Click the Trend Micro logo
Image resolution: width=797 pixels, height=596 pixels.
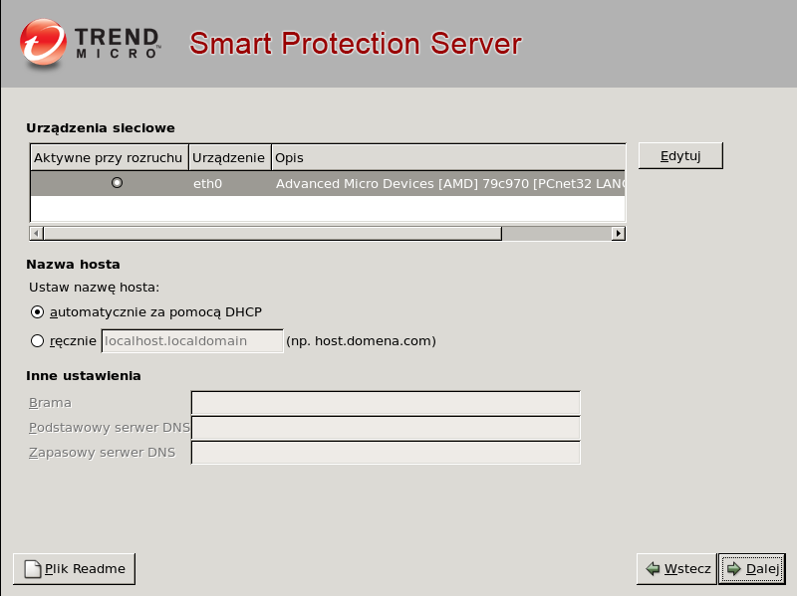pyautogui.click(x=91, y=43)
